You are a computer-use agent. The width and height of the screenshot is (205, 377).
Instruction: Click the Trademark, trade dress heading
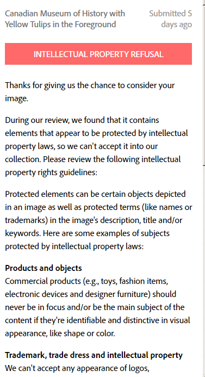94,355
